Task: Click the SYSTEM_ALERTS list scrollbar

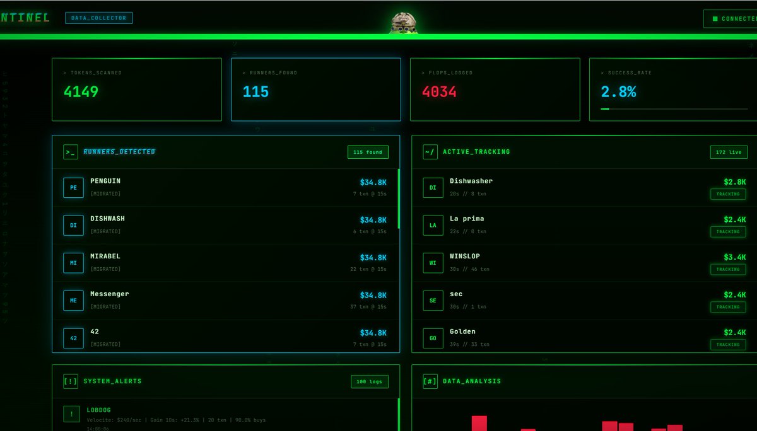Action: click(399, 415)
